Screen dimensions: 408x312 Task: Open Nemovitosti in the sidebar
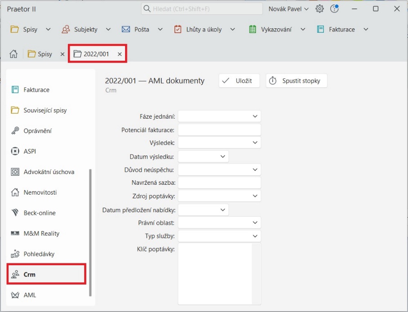(x=40, y=192)
